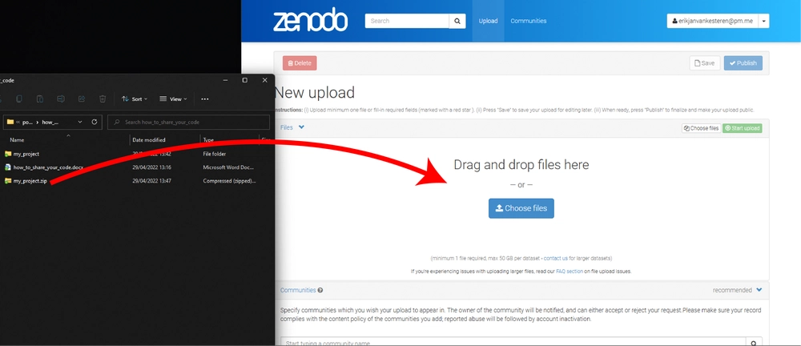
Task: Click the large blue Choose files button
Action: click(521, 208)
